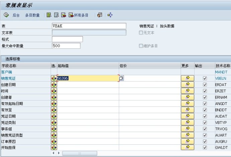Open selection options icon for 创建日期 row
The image size is (231, 157).
coord(54,85)
